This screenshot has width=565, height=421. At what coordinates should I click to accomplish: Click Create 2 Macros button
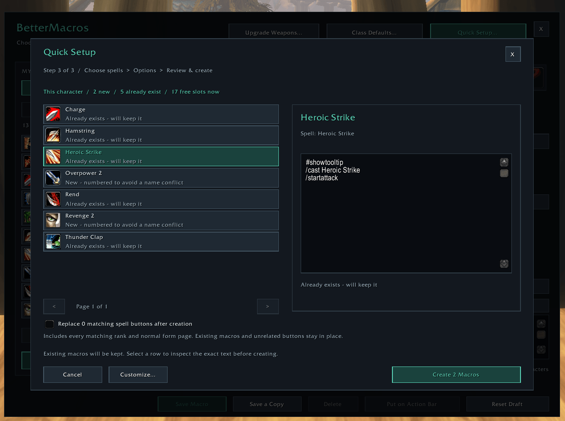click(x=456, y=375)
